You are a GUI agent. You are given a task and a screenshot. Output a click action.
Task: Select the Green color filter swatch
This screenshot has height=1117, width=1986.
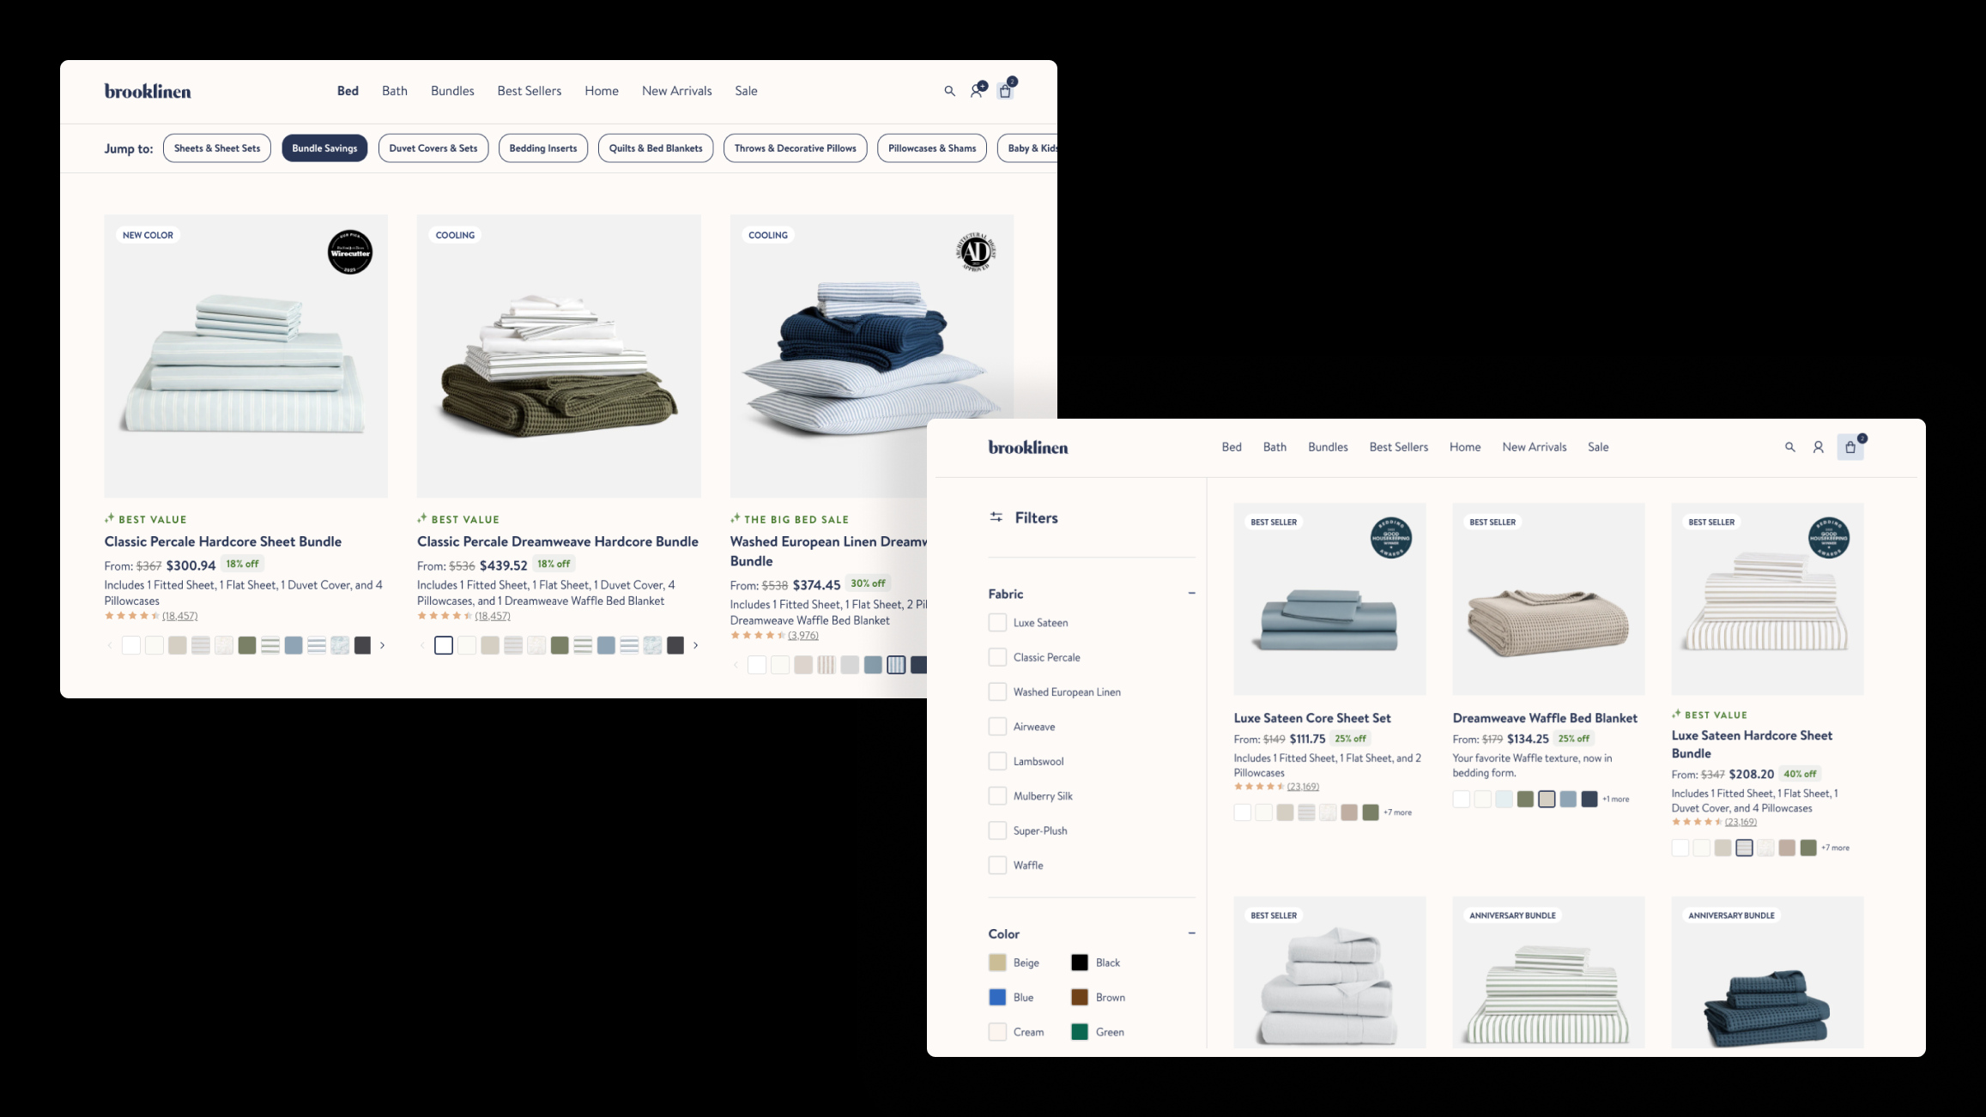[x=1080, y=1032]
